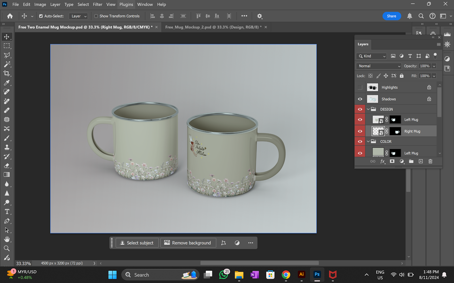454x283 pixels.
Task: Select the Hand tool
Action: pyautogui.click(x=7, y=239)
